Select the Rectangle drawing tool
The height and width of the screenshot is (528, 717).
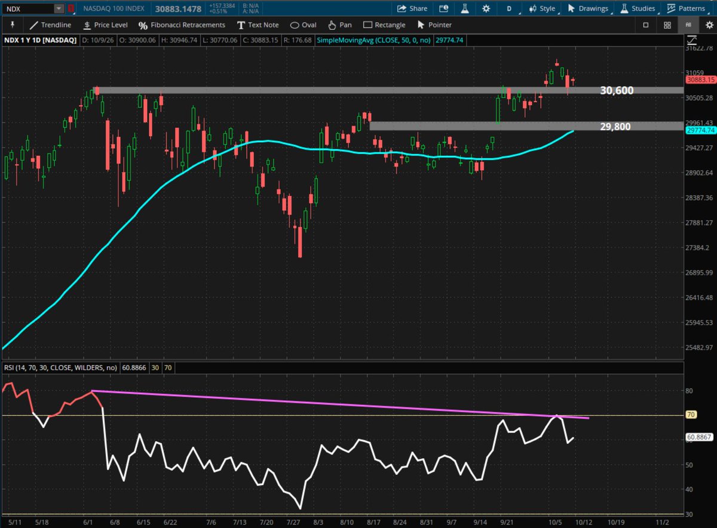pos(384,25)
